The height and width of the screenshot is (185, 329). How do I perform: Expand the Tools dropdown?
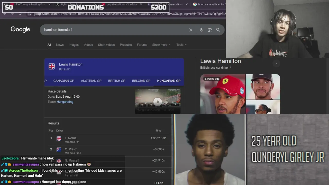(181, 45)
